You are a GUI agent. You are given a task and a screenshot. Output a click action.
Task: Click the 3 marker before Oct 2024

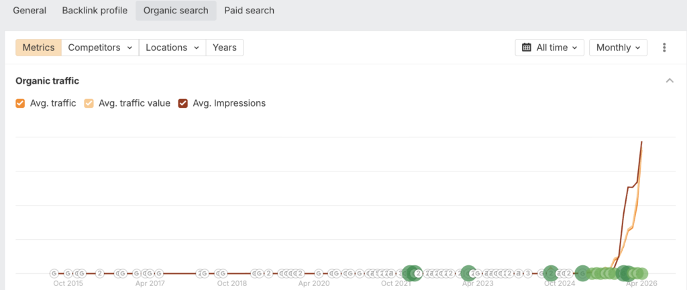(x=528, y=273)
